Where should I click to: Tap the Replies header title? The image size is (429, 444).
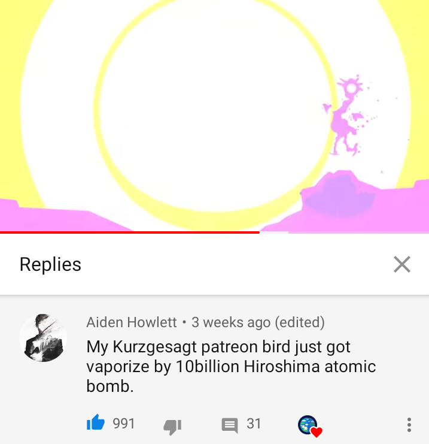50,264
